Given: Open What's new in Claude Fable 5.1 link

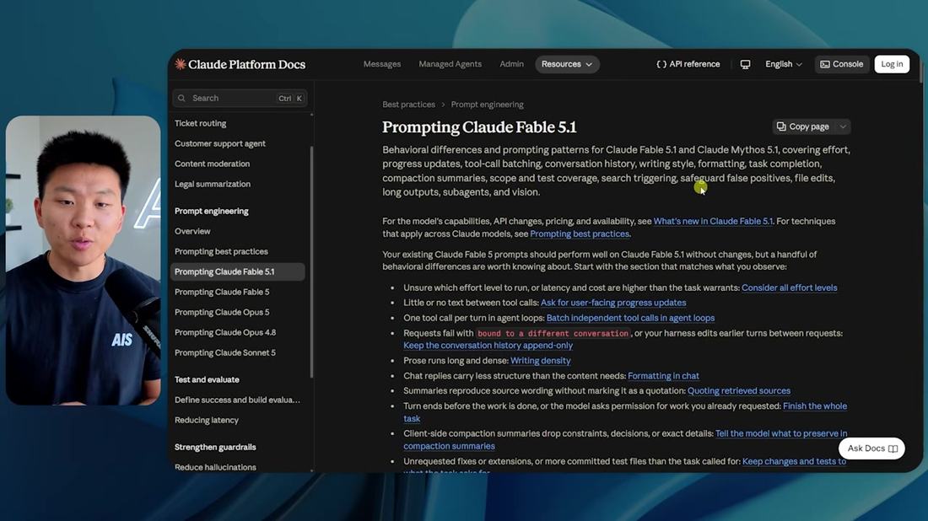Looking at the screenshot, I should tap(713, 221).
